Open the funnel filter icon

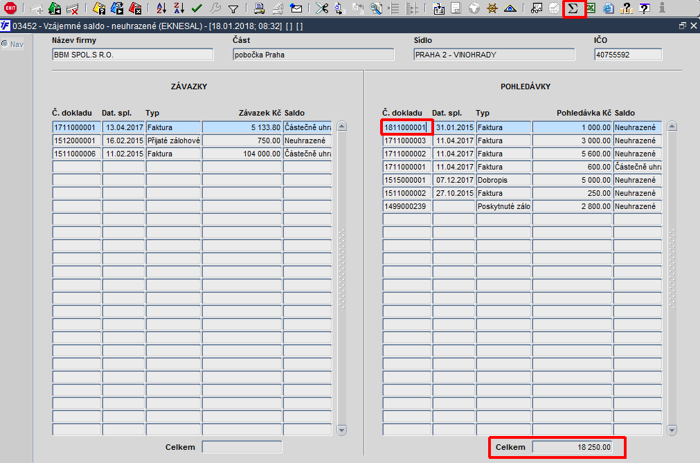point(233,8)
